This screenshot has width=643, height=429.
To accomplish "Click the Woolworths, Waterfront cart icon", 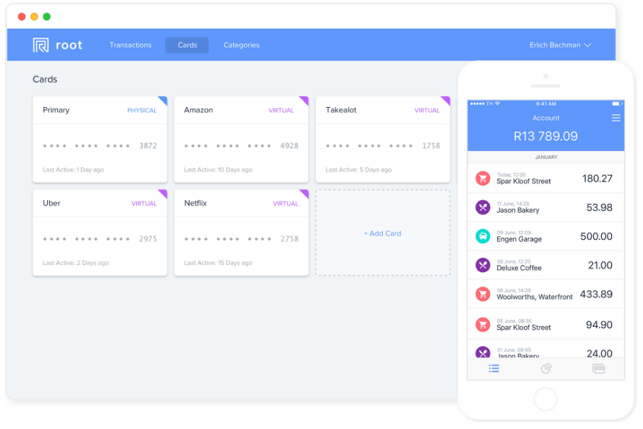I will coord(483,294).
